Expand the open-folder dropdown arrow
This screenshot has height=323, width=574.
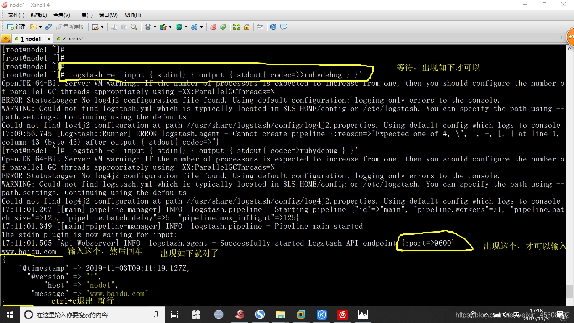click(40, 27)
